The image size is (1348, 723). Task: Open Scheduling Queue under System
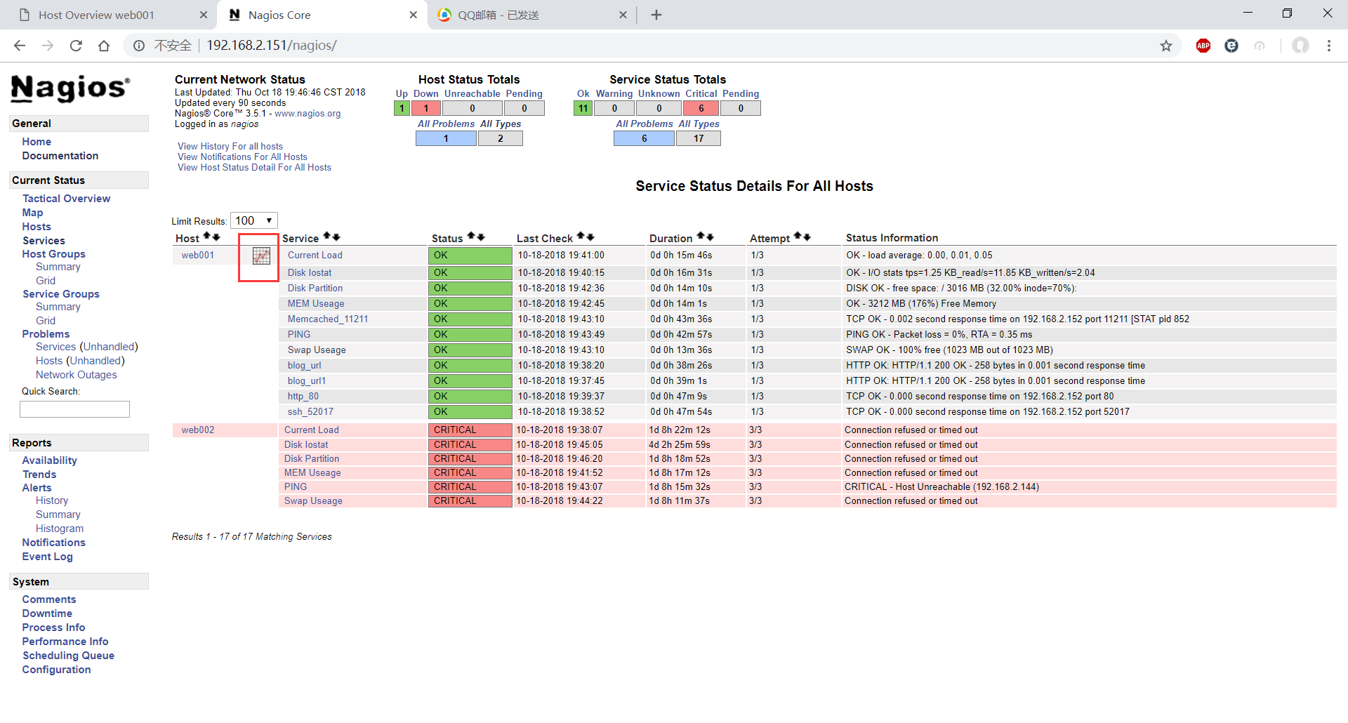point(68,656)
